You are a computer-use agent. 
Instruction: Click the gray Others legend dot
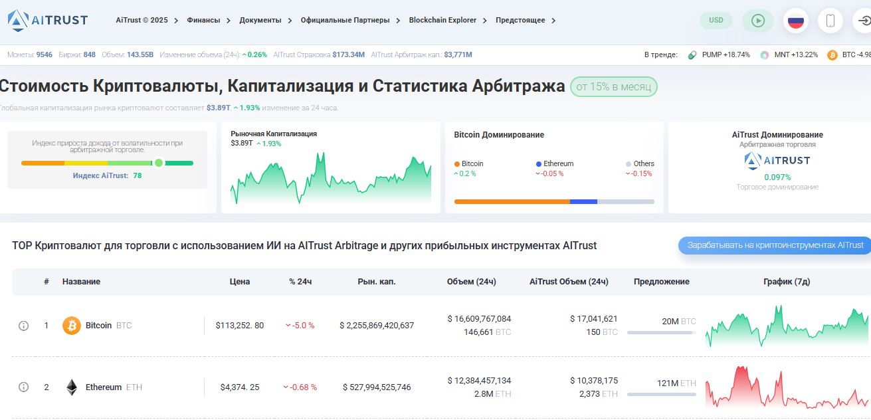pos(629,164)
